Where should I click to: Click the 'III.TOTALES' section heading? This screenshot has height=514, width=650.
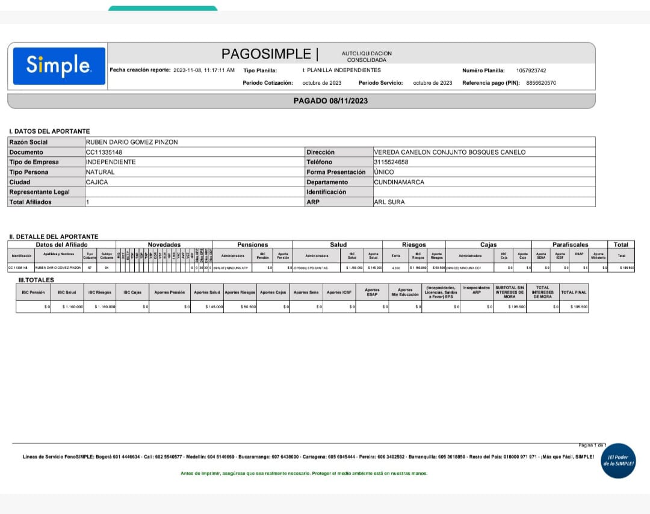coord(36,280)
